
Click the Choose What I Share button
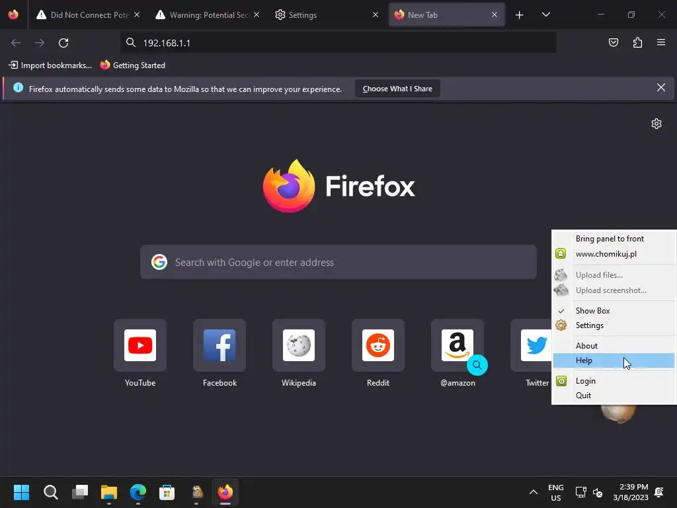[397, 89]
